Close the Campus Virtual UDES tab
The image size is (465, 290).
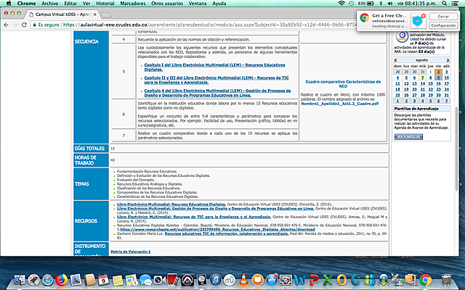95,14
